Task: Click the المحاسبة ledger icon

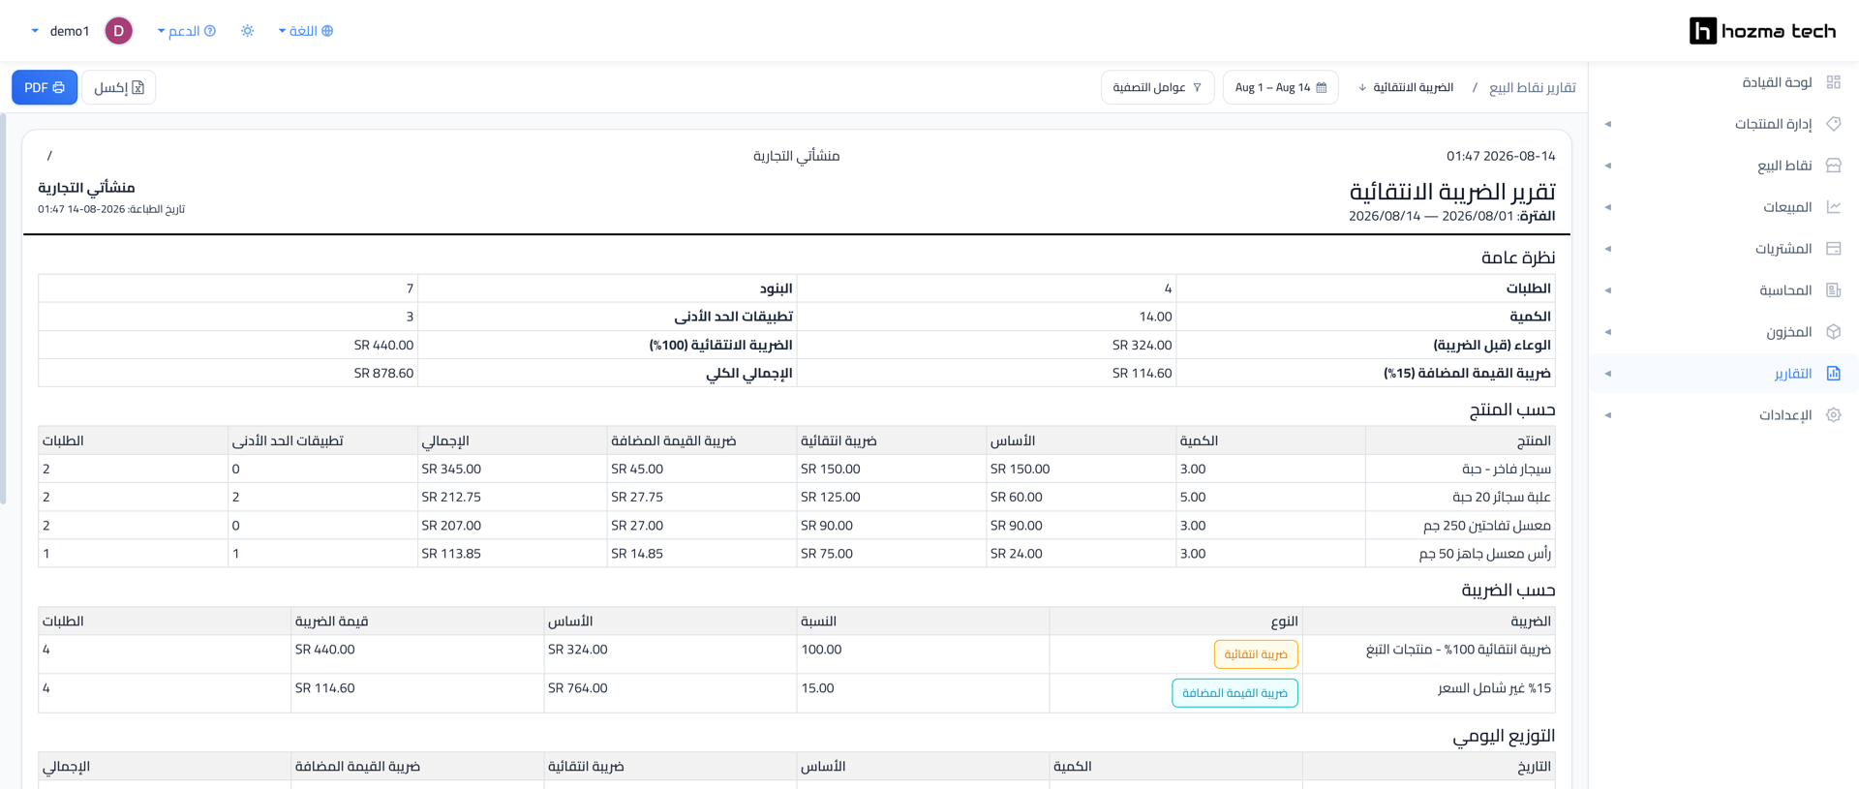Action: tap(1833, 290)
